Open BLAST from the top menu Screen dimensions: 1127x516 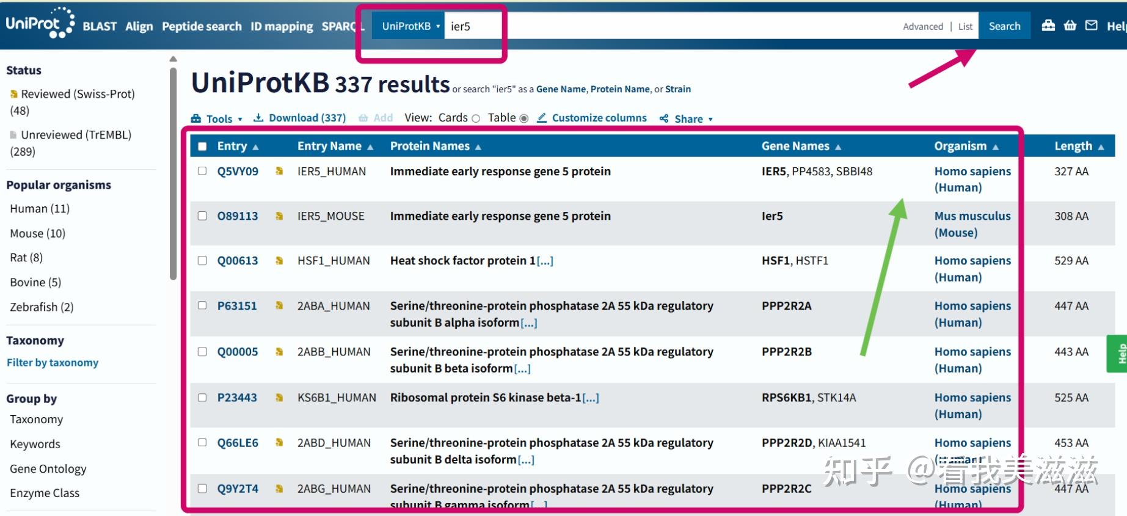pos(100,26)
